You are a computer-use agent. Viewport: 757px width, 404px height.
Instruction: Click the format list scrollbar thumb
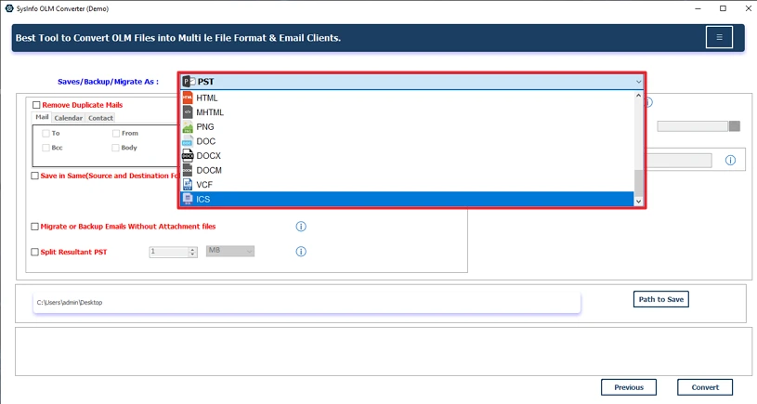click(638, 182)
